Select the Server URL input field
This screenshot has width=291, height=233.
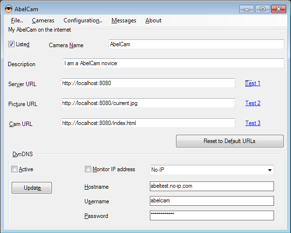tap(148, 83)
